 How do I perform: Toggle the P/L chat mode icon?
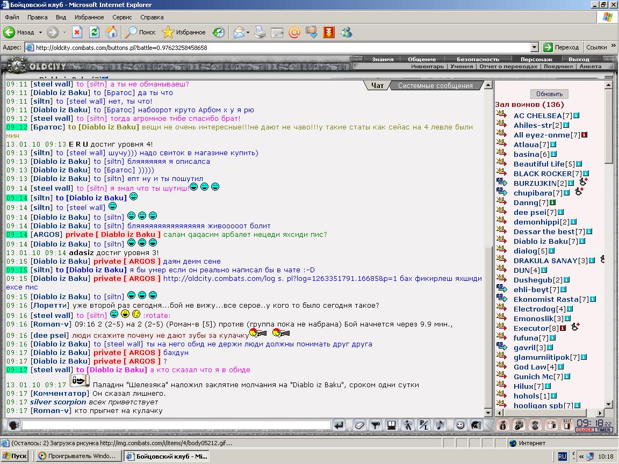tap(423, 425)
